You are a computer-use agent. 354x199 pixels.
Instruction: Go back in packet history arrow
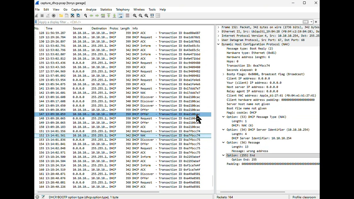click(x=91, y=16)
